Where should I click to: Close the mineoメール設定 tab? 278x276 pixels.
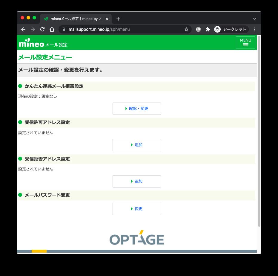click(107, 19)
